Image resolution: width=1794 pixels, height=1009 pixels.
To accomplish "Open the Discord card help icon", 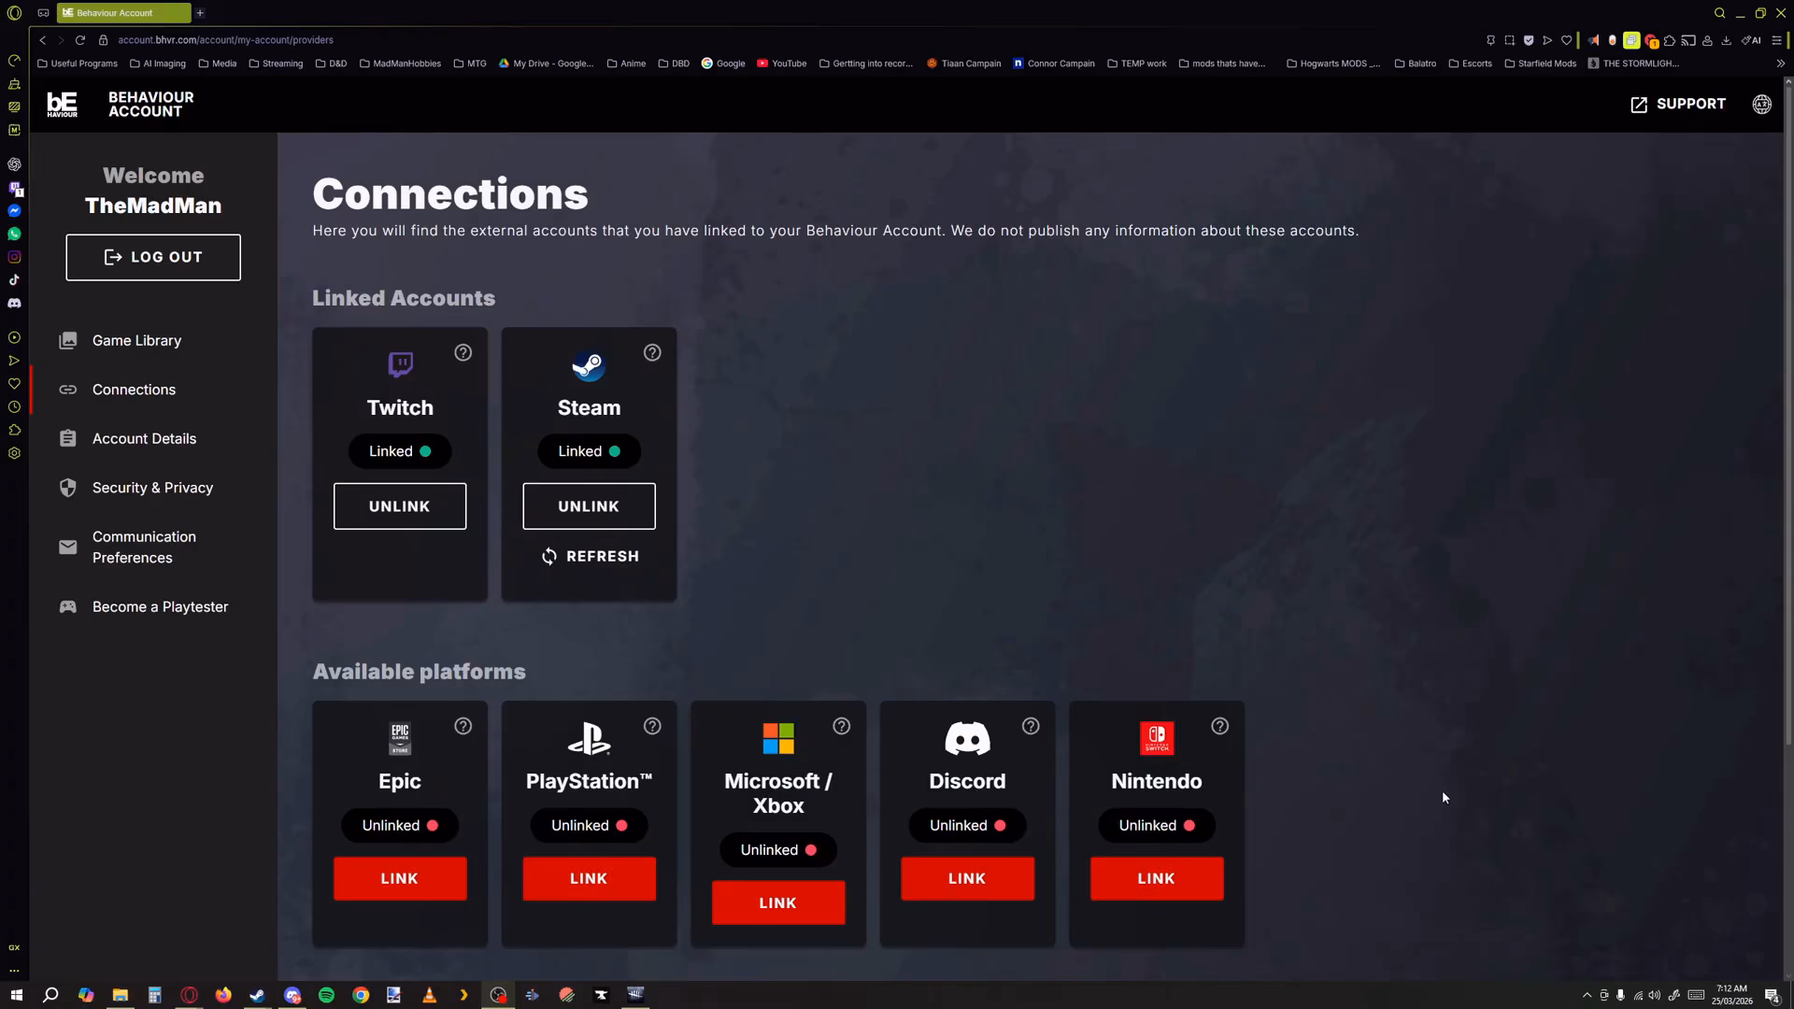I will (x=1031, y=727).
